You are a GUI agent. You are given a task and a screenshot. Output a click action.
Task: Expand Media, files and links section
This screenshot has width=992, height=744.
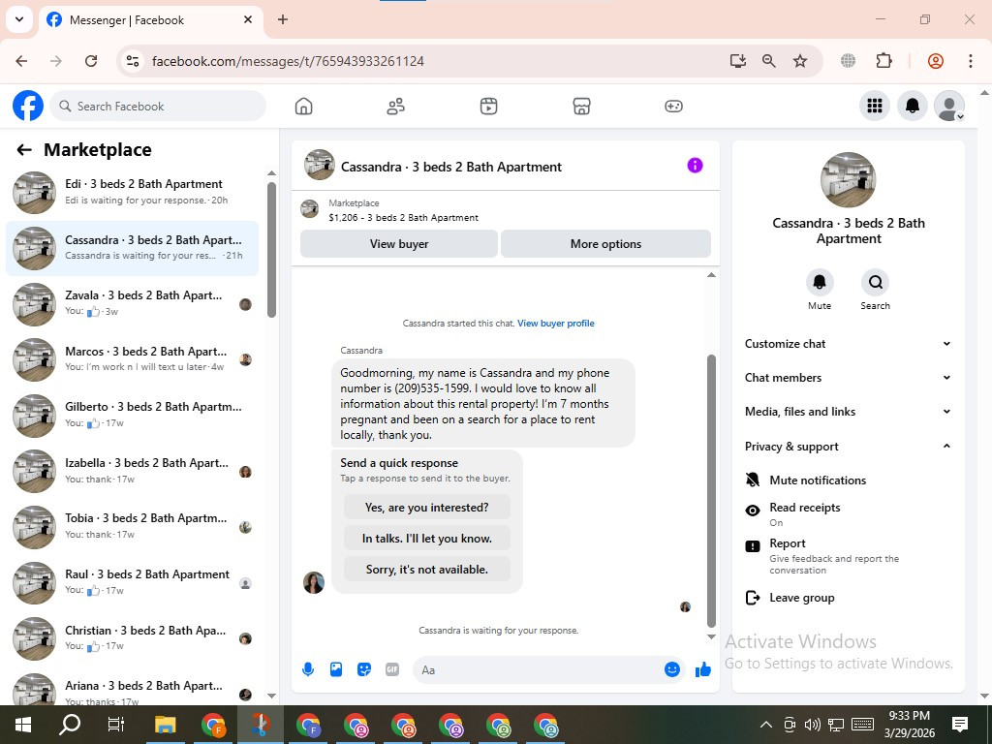click(x=848, y=412)
